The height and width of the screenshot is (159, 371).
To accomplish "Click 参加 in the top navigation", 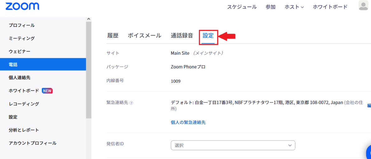I will click(x=271, y=7).
